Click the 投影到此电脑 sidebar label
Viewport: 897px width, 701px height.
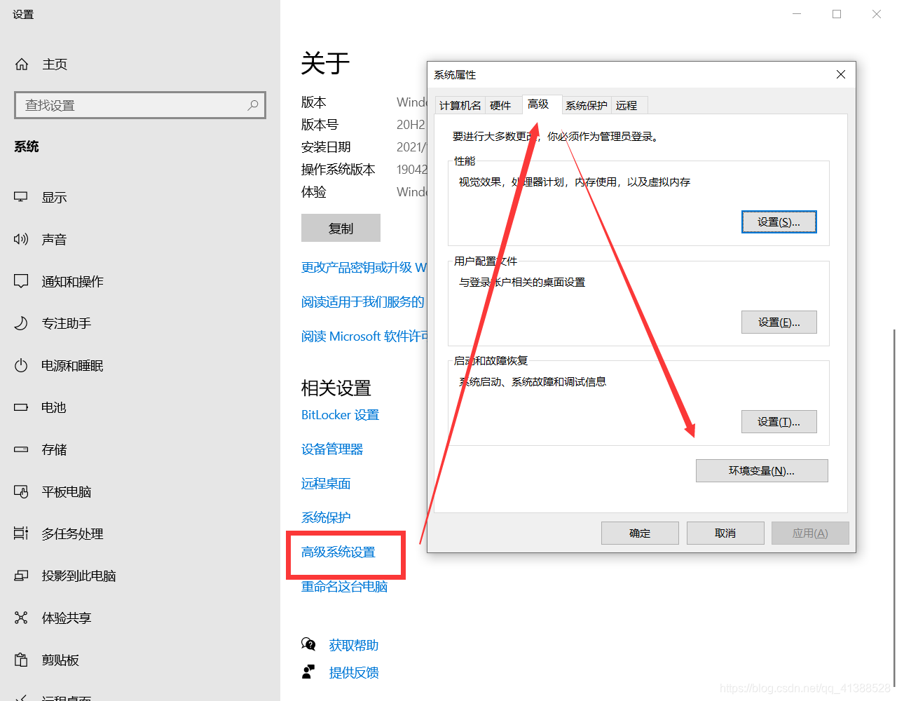click(x=78, y=576)
